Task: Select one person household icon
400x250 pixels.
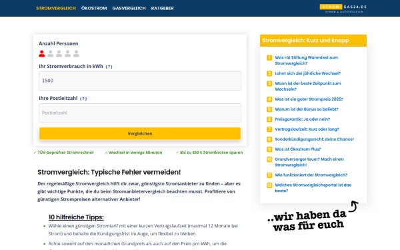Action: pyautogui.click(x=42, y=53)
